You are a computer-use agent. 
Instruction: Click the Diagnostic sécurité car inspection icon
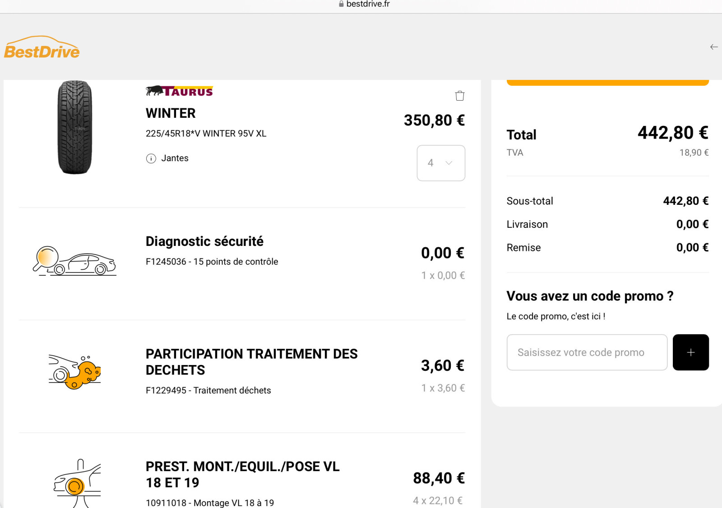[x=75, y=261]
